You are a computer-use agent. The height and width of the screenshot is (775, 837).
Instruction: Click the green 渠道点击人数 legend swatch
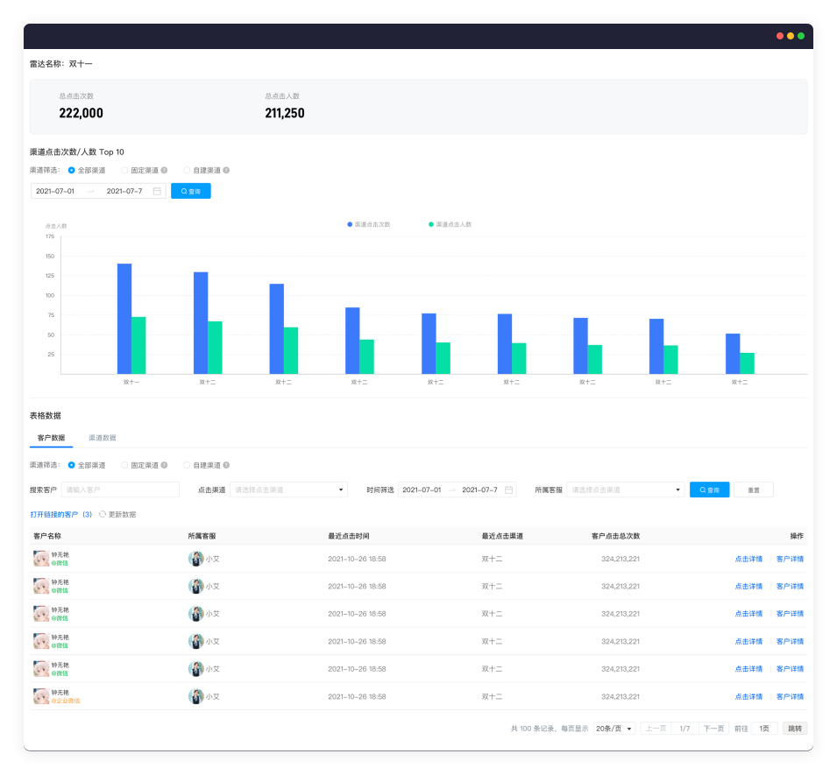[431, 224]
